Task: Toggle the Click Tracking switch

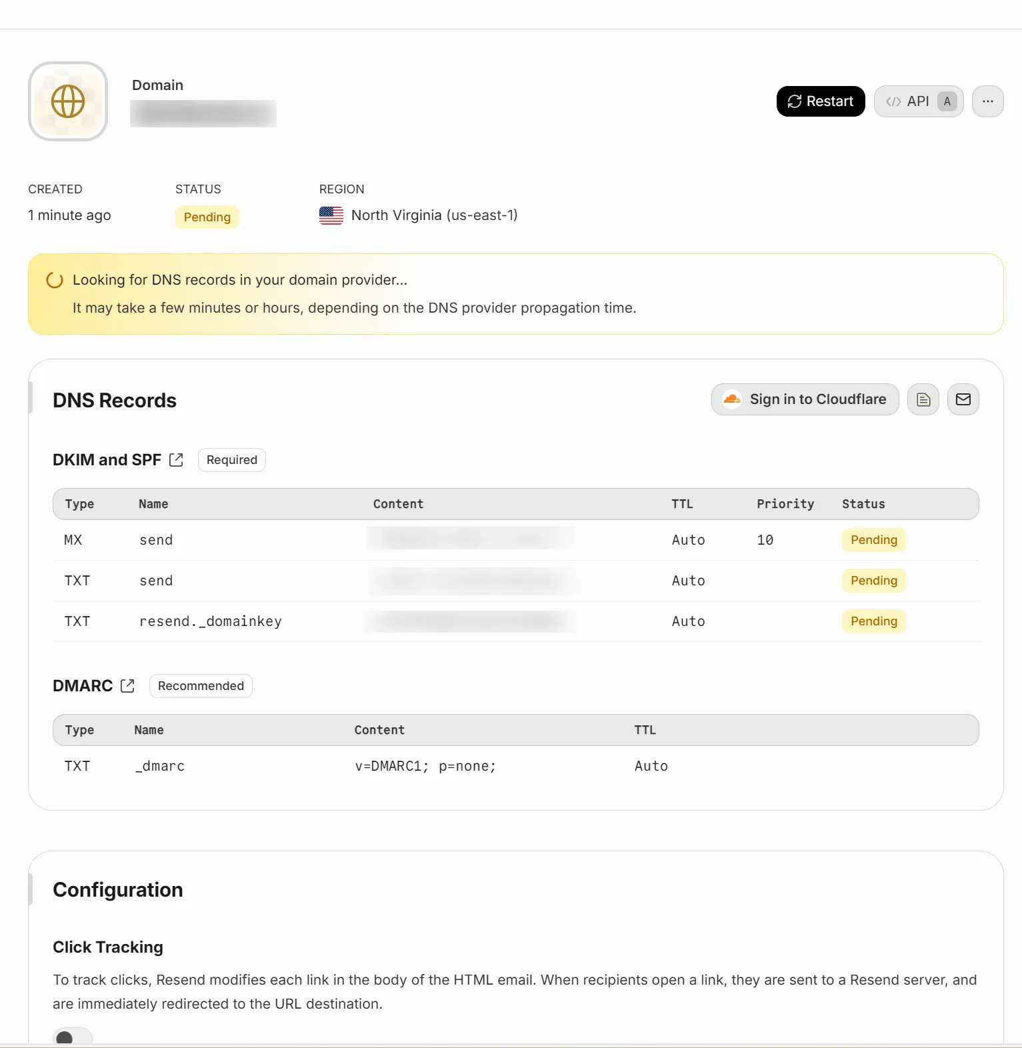Action: (x=72, y=1037)
